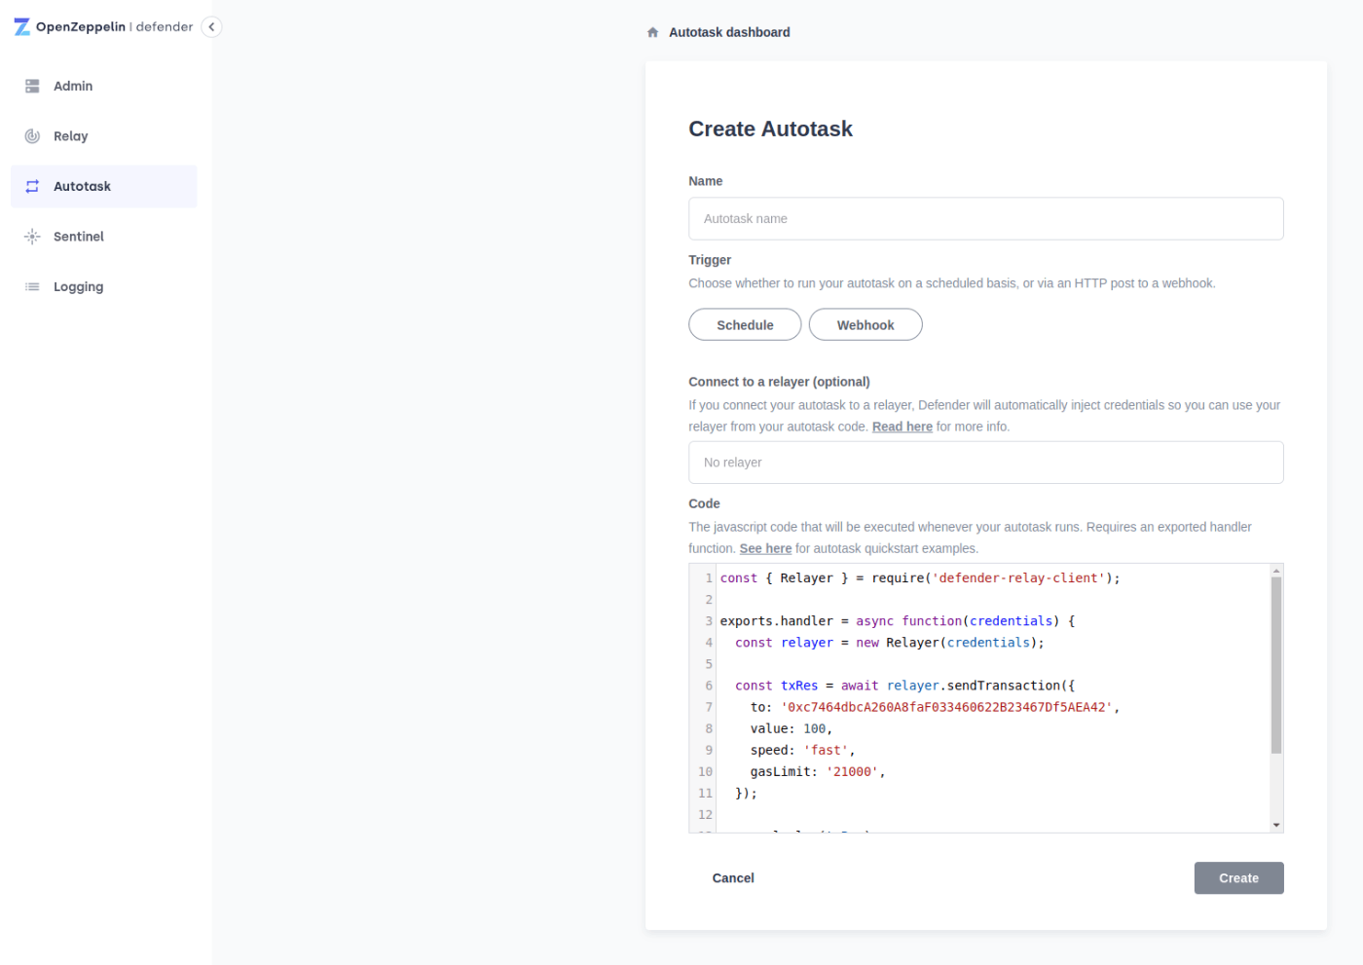
Task: Click code line 1 with require statement
Action: click(x=920, y=578)
